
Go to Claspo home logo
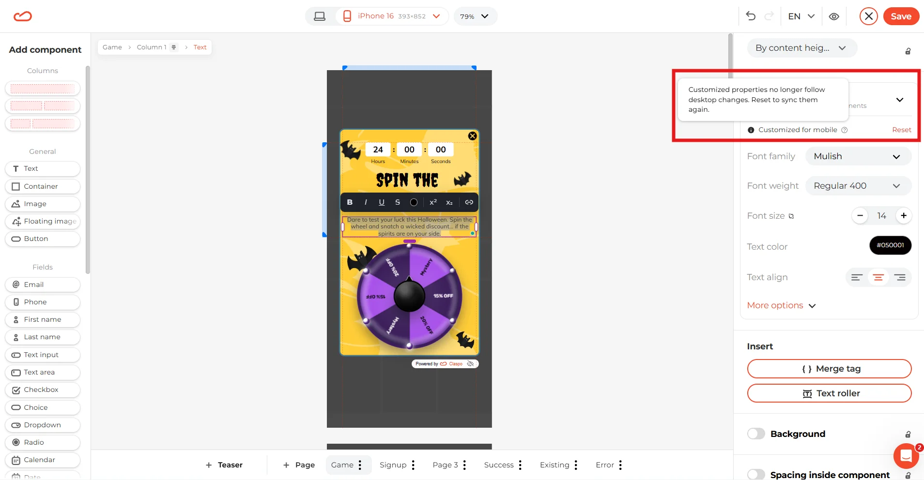click(x=23, y=16)
